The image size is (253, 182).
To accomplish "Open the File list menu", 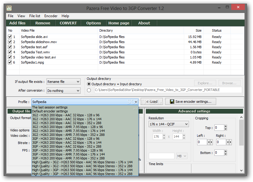I will [35, 16].
